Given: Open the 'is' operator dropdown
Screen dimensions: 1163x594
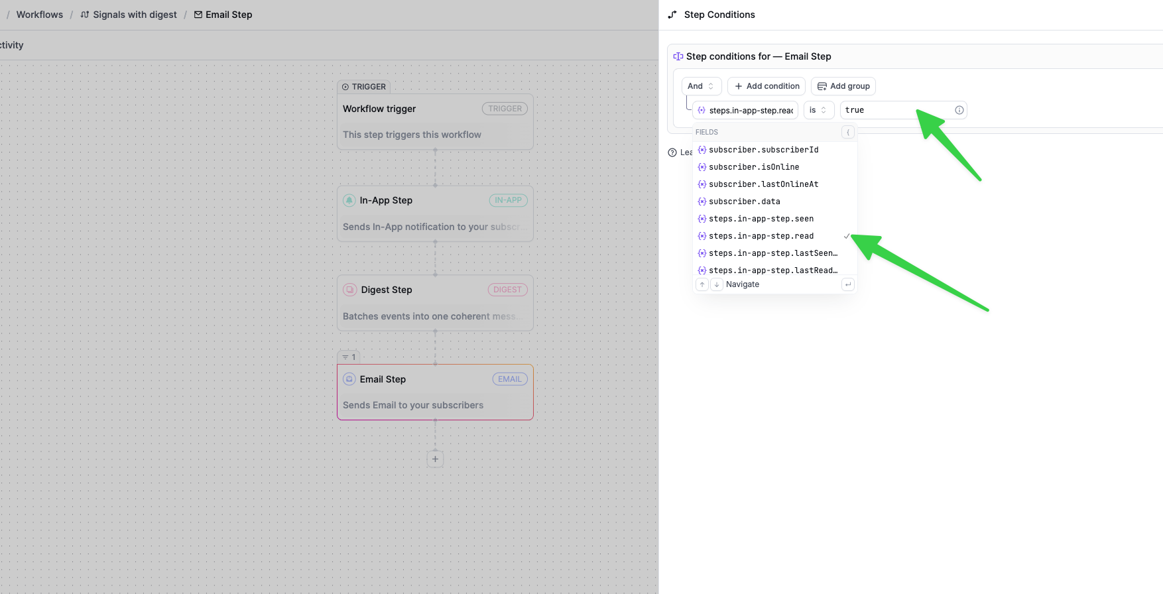Looking at the screenshot, I should tap(818, 110).
